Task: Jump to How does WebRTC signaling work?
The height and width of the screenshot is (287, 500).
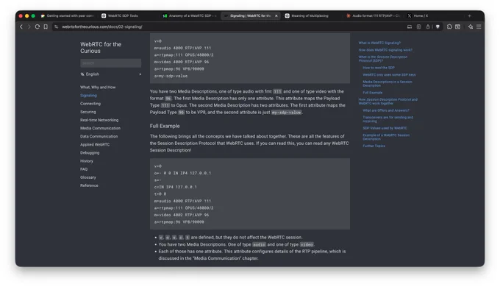Action: [385, 50]
